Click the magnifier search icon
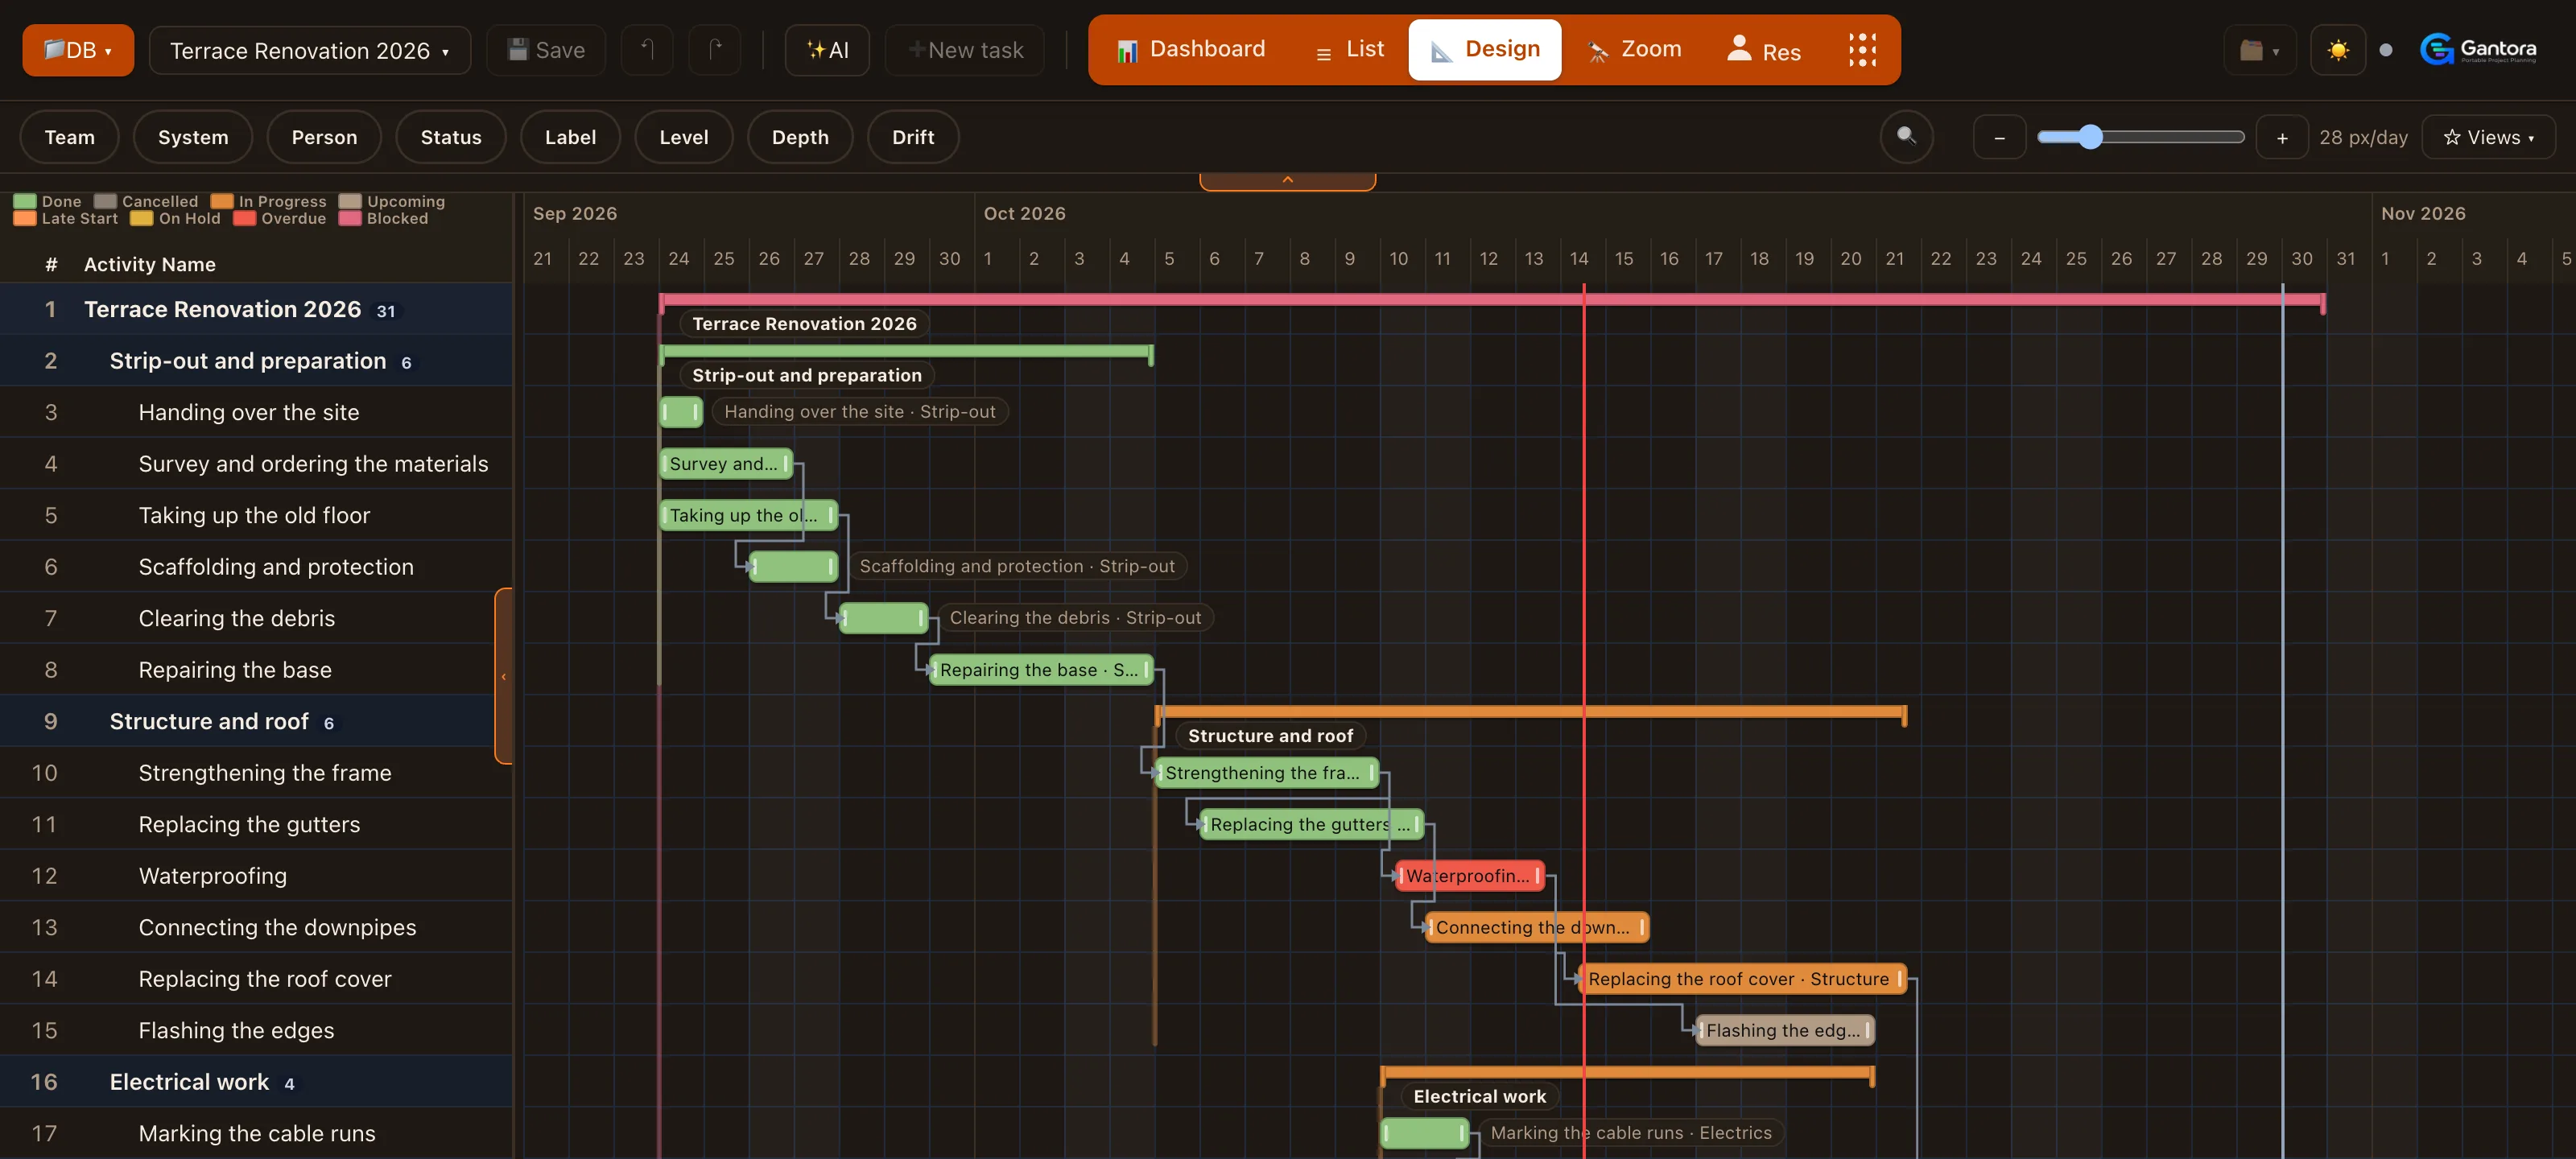Screen dimensions: 2576x1159 tap(1906, 136)
